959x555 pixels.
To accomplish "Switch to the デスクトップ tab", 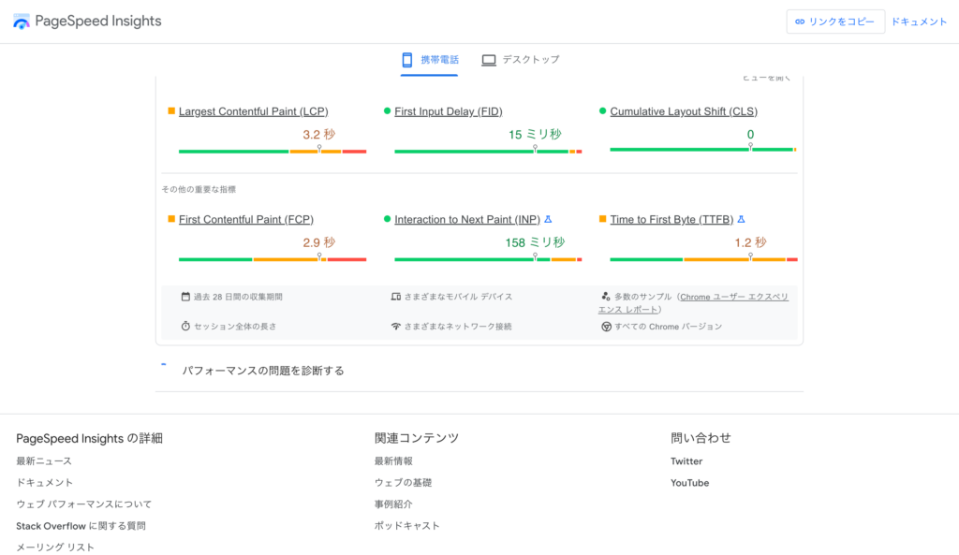I will coord(521,60).
